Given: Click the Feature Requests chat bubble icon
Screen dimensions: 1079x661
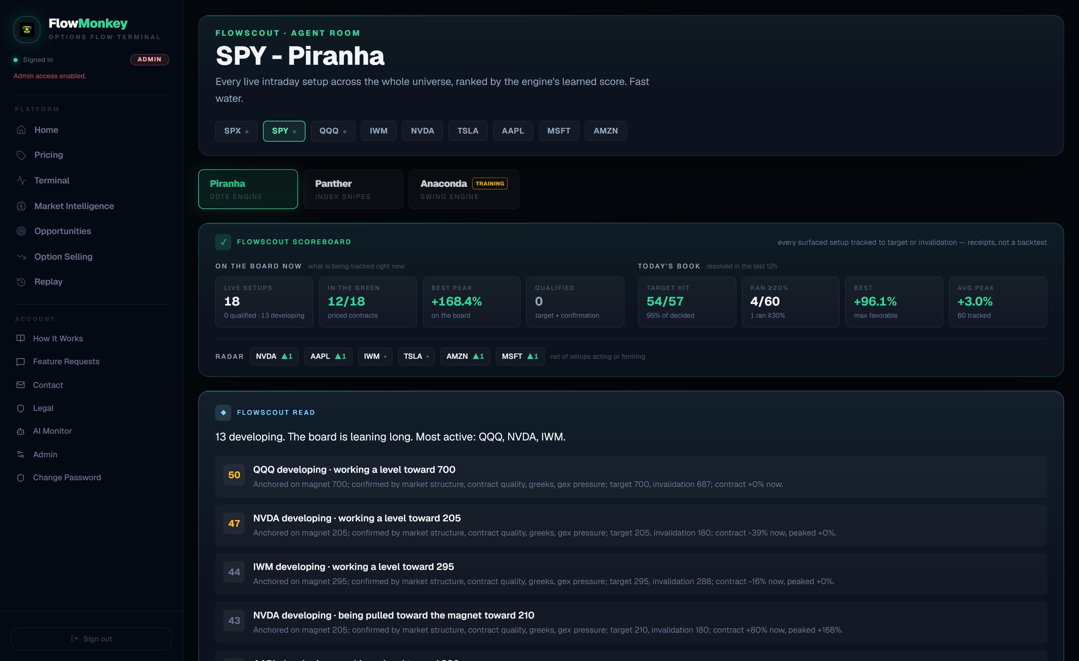Looking at the screenshot, I should coord(21,362).
